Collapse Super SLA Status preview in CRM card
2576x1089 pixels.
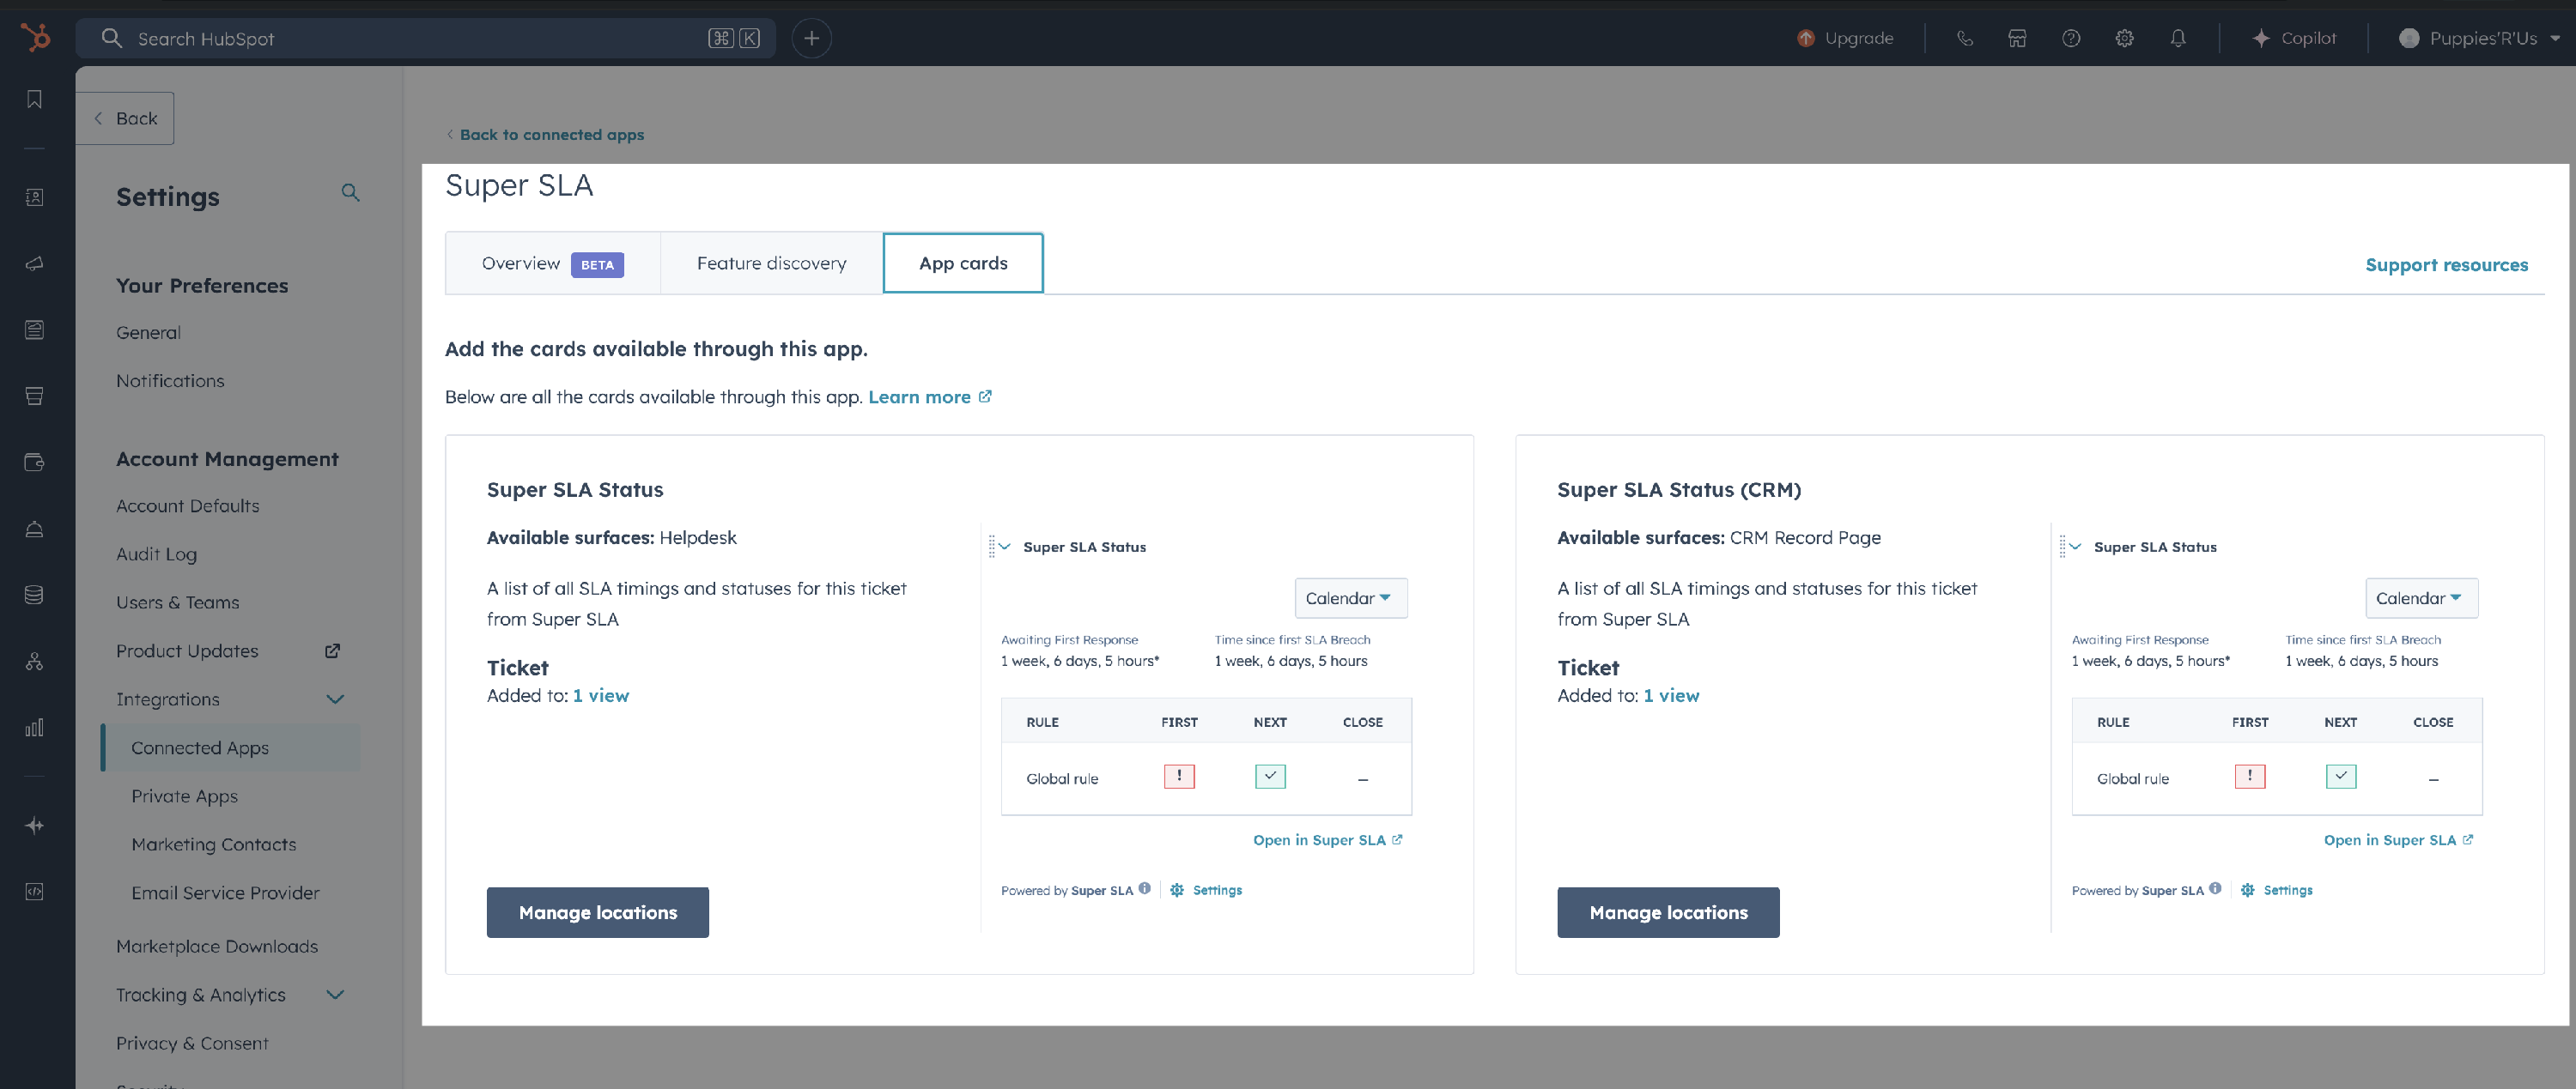(2075, 547)
